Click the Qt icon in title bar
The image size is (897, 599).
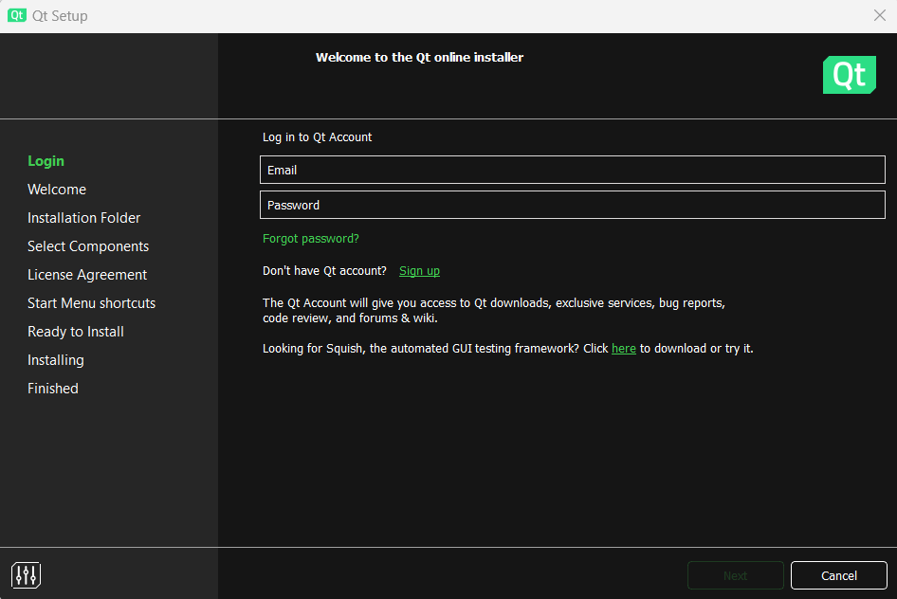click(x=17, y=16)
